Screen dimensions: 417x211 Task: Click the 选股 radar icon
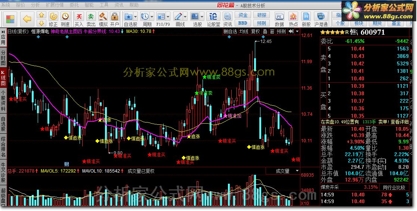[x=195, y=16]
